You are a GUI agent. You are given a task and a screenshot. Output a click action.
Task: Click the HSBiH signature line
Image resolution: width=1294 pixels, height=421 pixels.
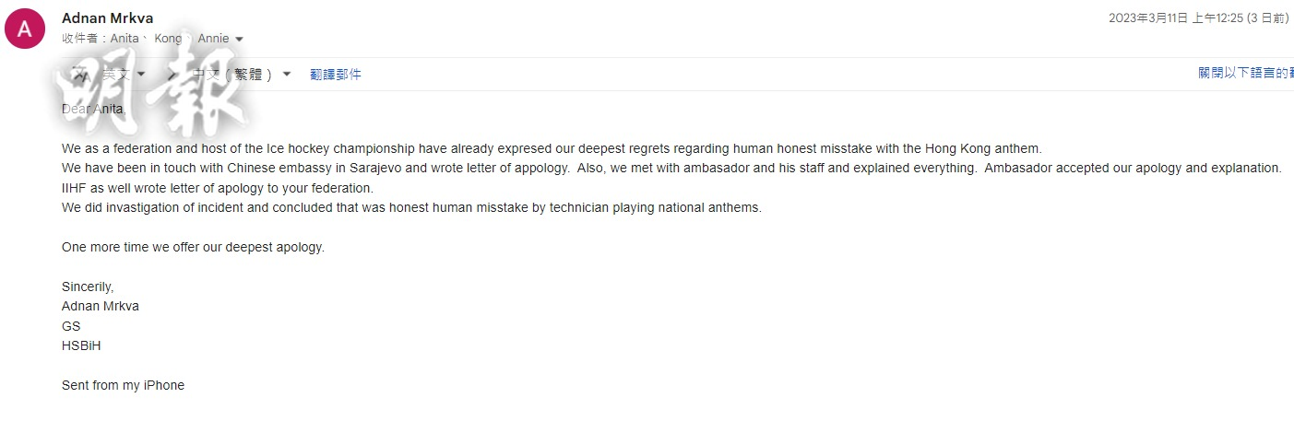click(x=81, y=345)
